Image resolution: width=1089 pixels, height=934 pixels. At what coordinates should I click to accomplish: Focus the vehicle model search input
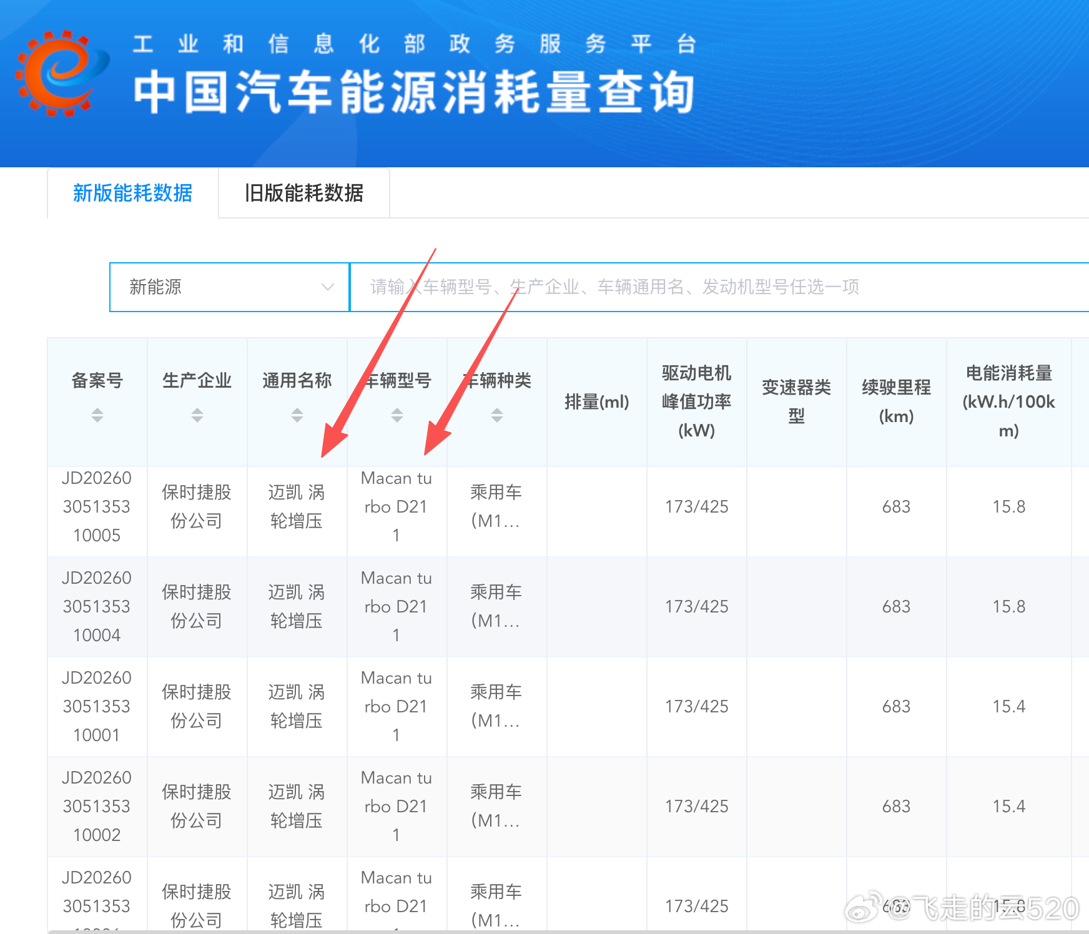(719, 287)
